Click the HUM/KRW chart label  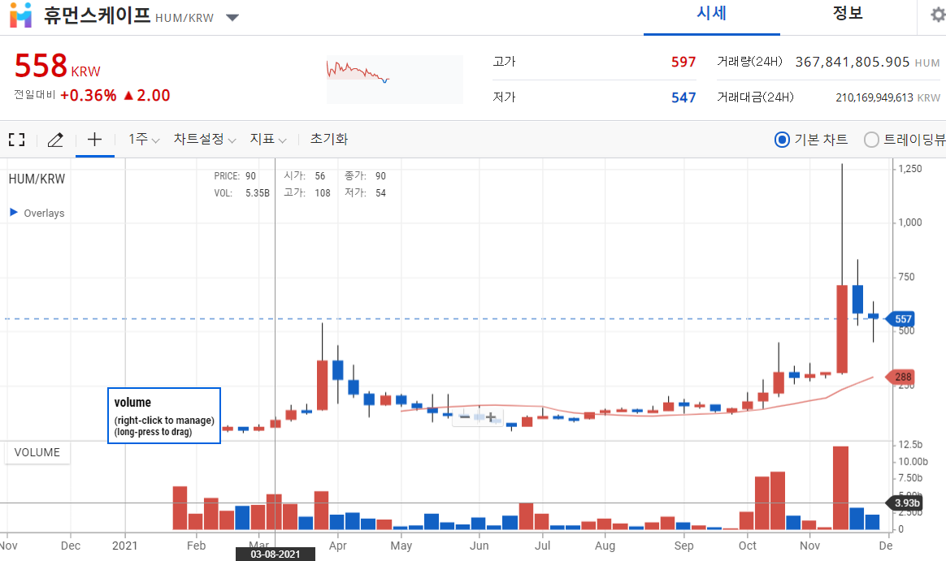click(37, 179)
